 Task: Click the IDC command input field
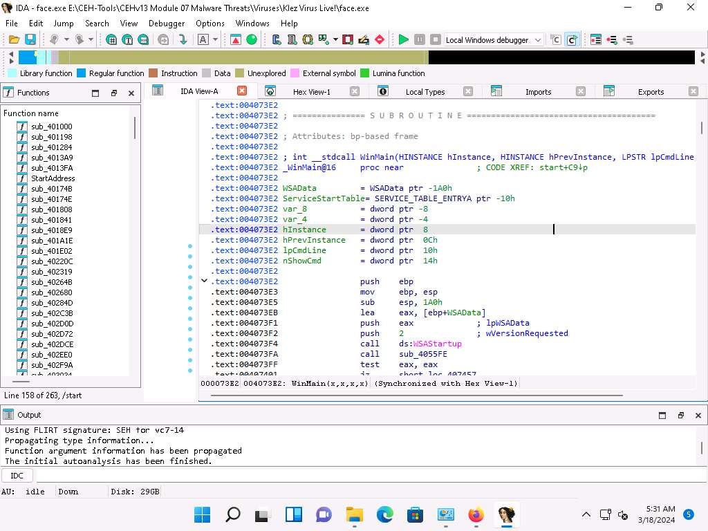tap(366, 476)
